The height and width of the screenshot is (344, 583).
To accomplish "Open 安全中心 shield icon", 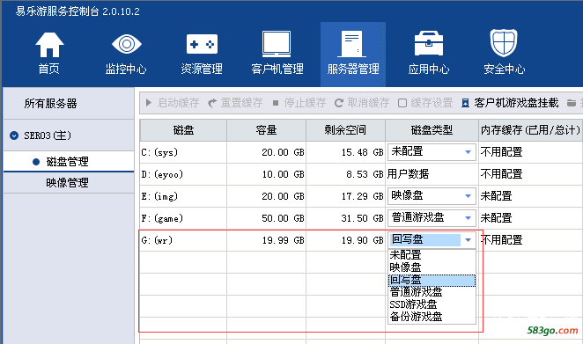I will pos(504,43).
